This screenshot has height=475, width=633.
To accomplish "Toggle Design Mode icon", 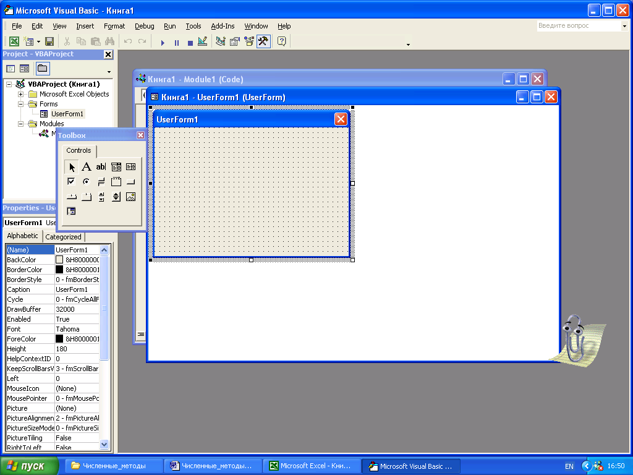I will [203, 41].
